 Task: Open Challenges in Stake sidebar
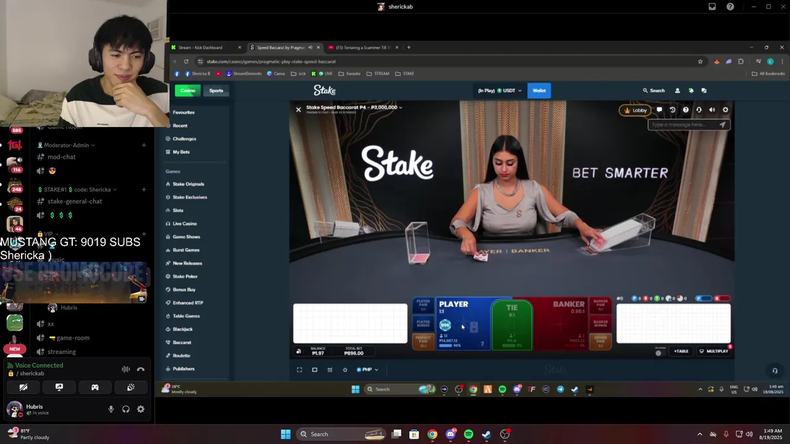[184, 139]
